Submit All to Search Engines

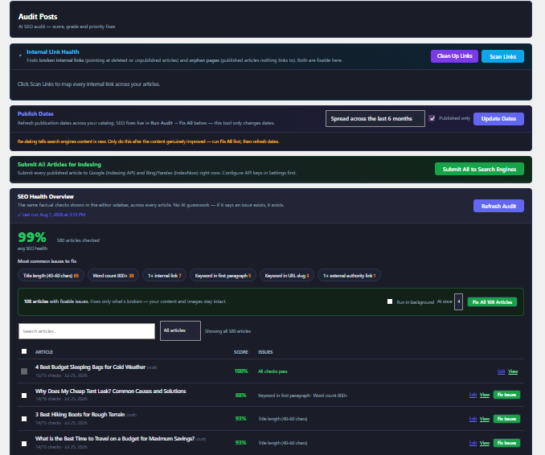click(479, 169)
